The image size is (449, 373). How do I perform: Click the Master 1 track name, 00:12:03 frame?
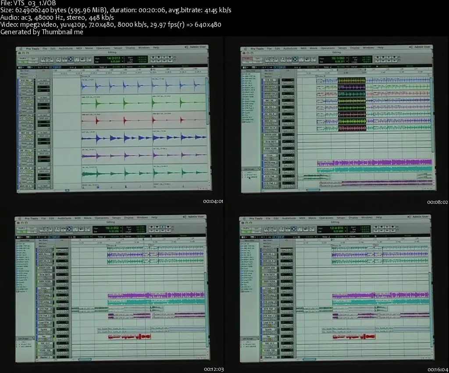click(45, 357)
